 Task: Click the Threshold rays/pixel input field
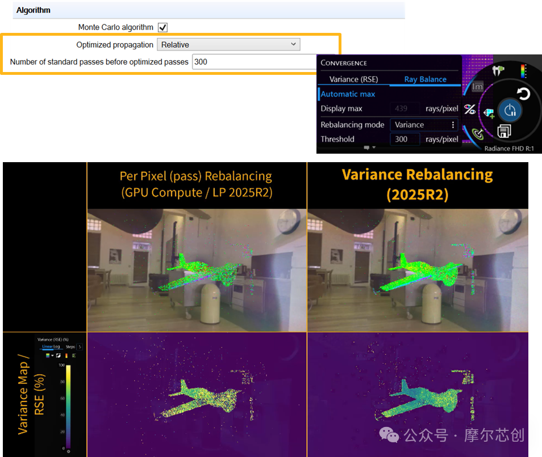(x=405, y=139)
